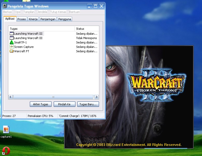
Task: Click the Pindah Ke button
Action: [64, 104]
